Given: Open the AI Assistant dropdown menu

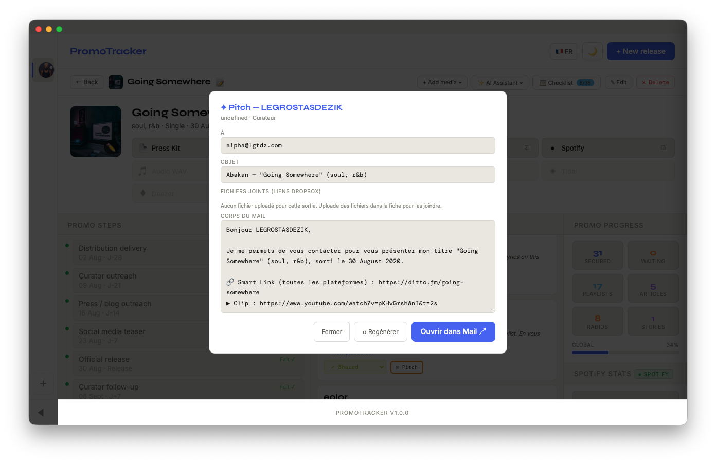Looking at the screenshot, I should point(500,83).
